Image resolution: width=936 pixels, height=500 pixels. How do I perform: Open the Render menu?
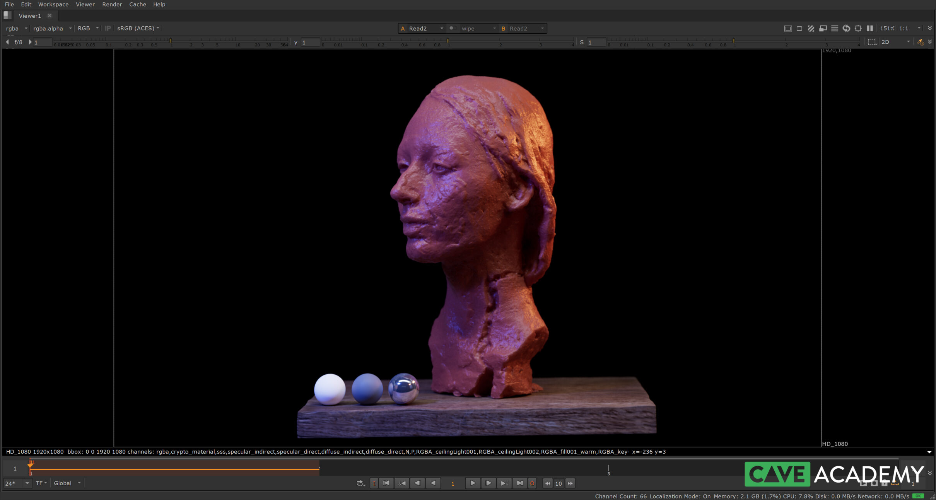pyautogui.click(x=112, y=4)
